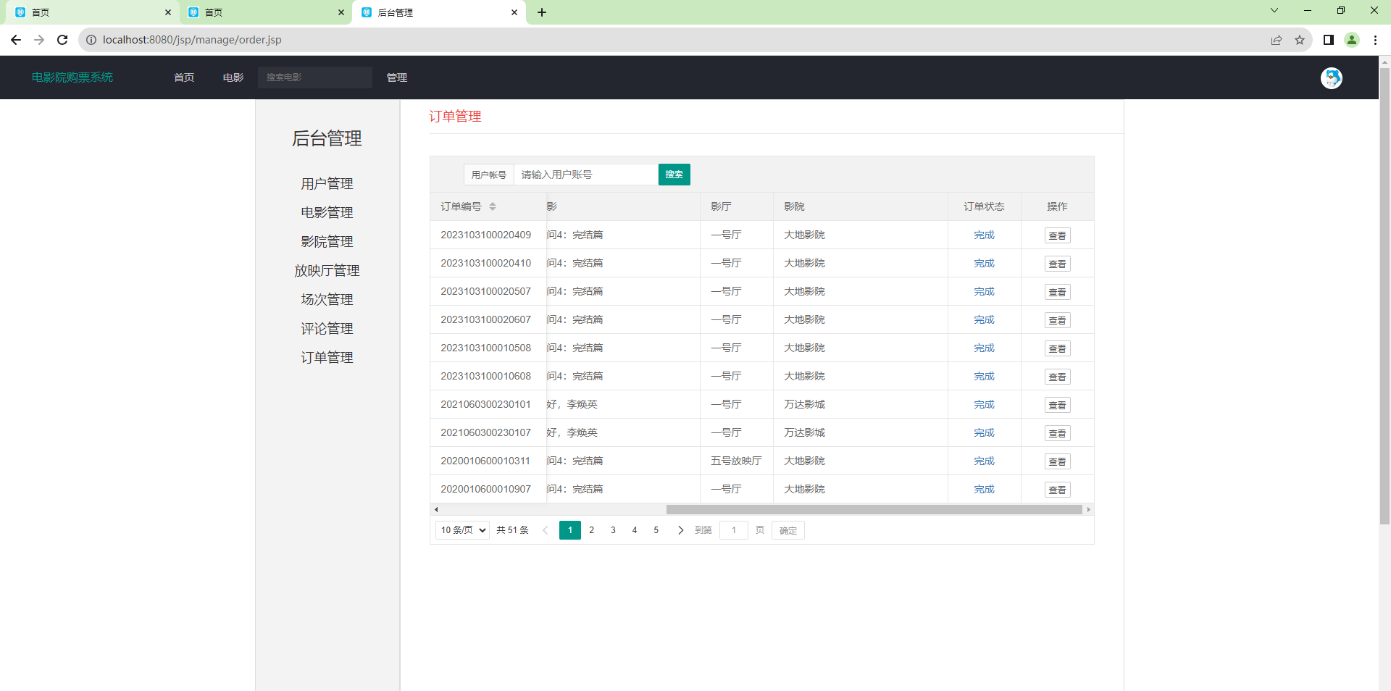
Task: Click the browser forward arrow
Action: [x=39, y=40]
